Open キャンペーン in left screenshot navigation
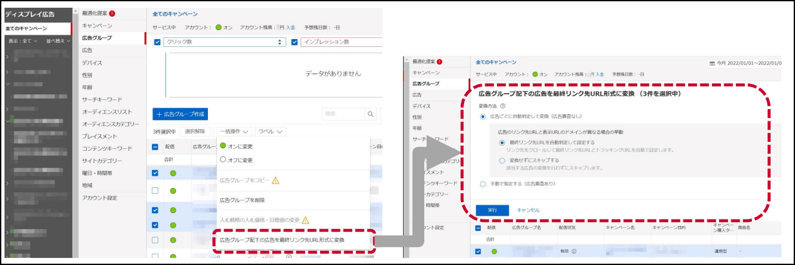The image size is (795, 265). click(x=97, y=26)
